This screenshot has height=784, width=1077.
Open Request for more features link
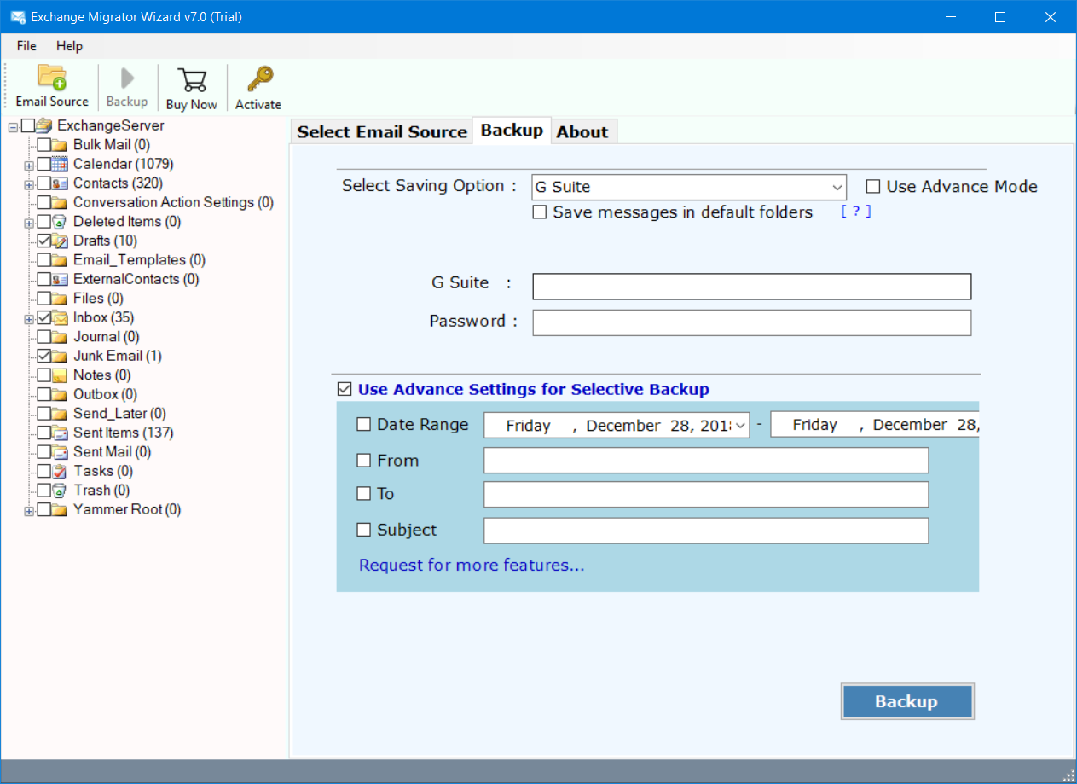point(472,565)
